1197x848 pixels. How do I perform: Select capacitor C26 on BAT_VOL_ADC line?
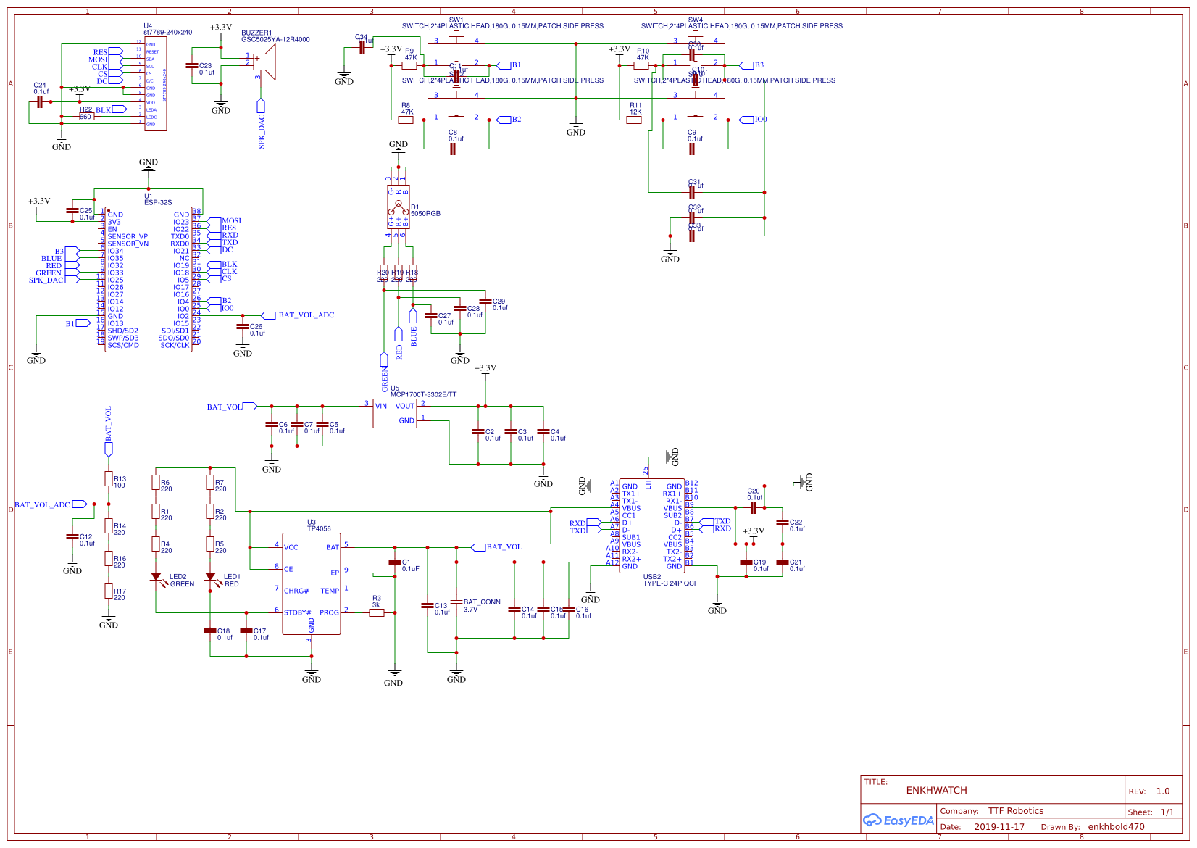pyautogui.click(x=243, y=326)
